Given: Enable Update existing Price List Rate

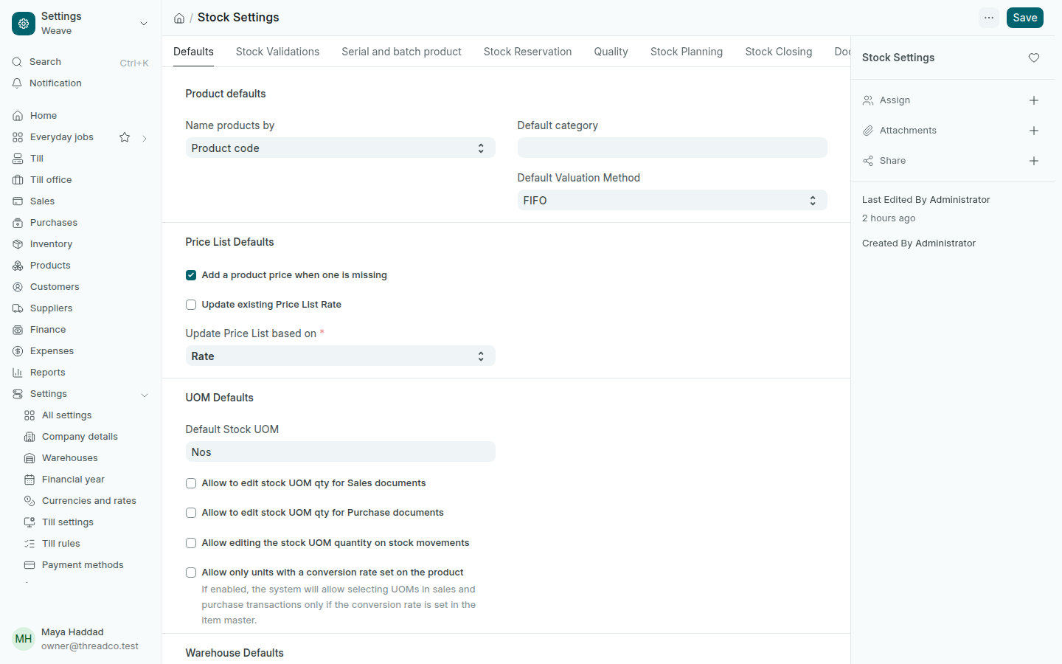Looking at the screenshot, I should 191,305.
